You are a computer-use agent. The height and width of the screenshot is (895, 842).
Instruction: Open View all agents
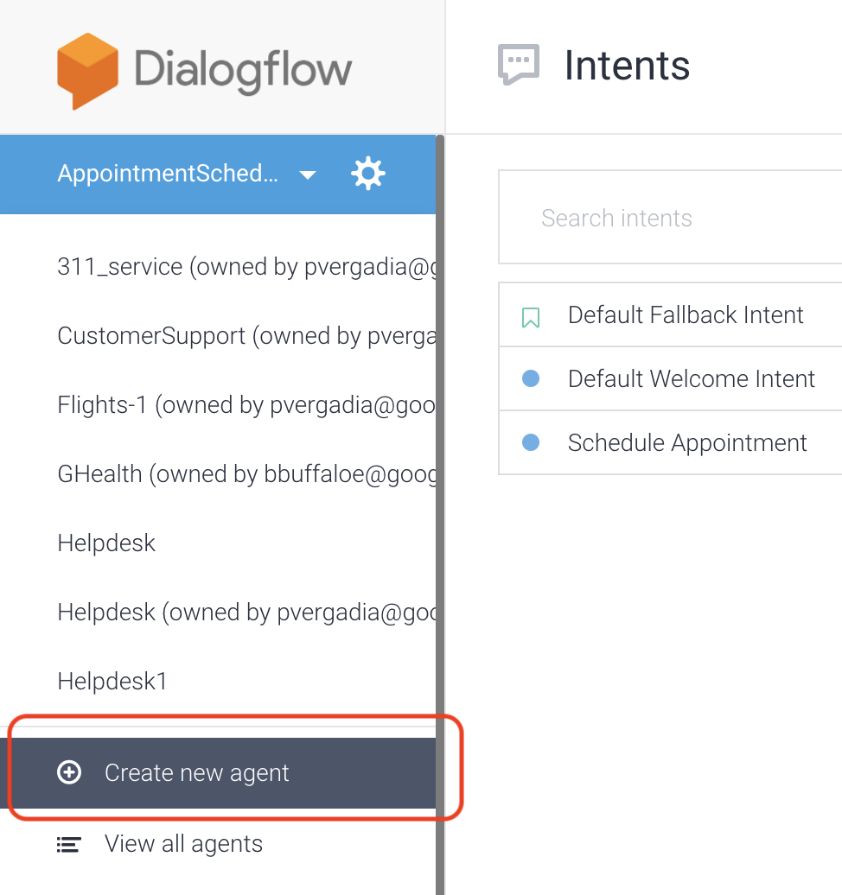pos(183,844)
